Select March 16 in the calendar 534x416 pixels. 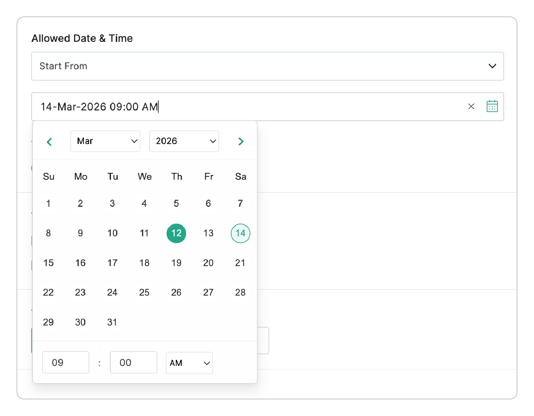[80, 263]
